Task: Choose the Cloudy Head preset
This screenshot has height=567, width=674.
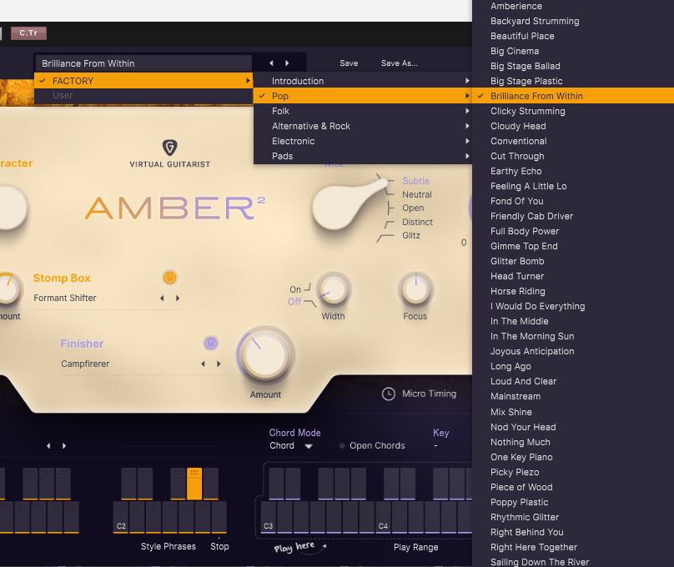Action: coord(573,126)
